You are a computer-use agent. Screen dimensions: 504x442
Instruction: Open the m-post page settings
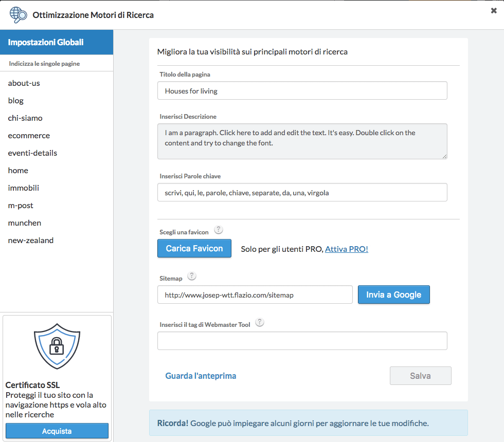point(21,205)
